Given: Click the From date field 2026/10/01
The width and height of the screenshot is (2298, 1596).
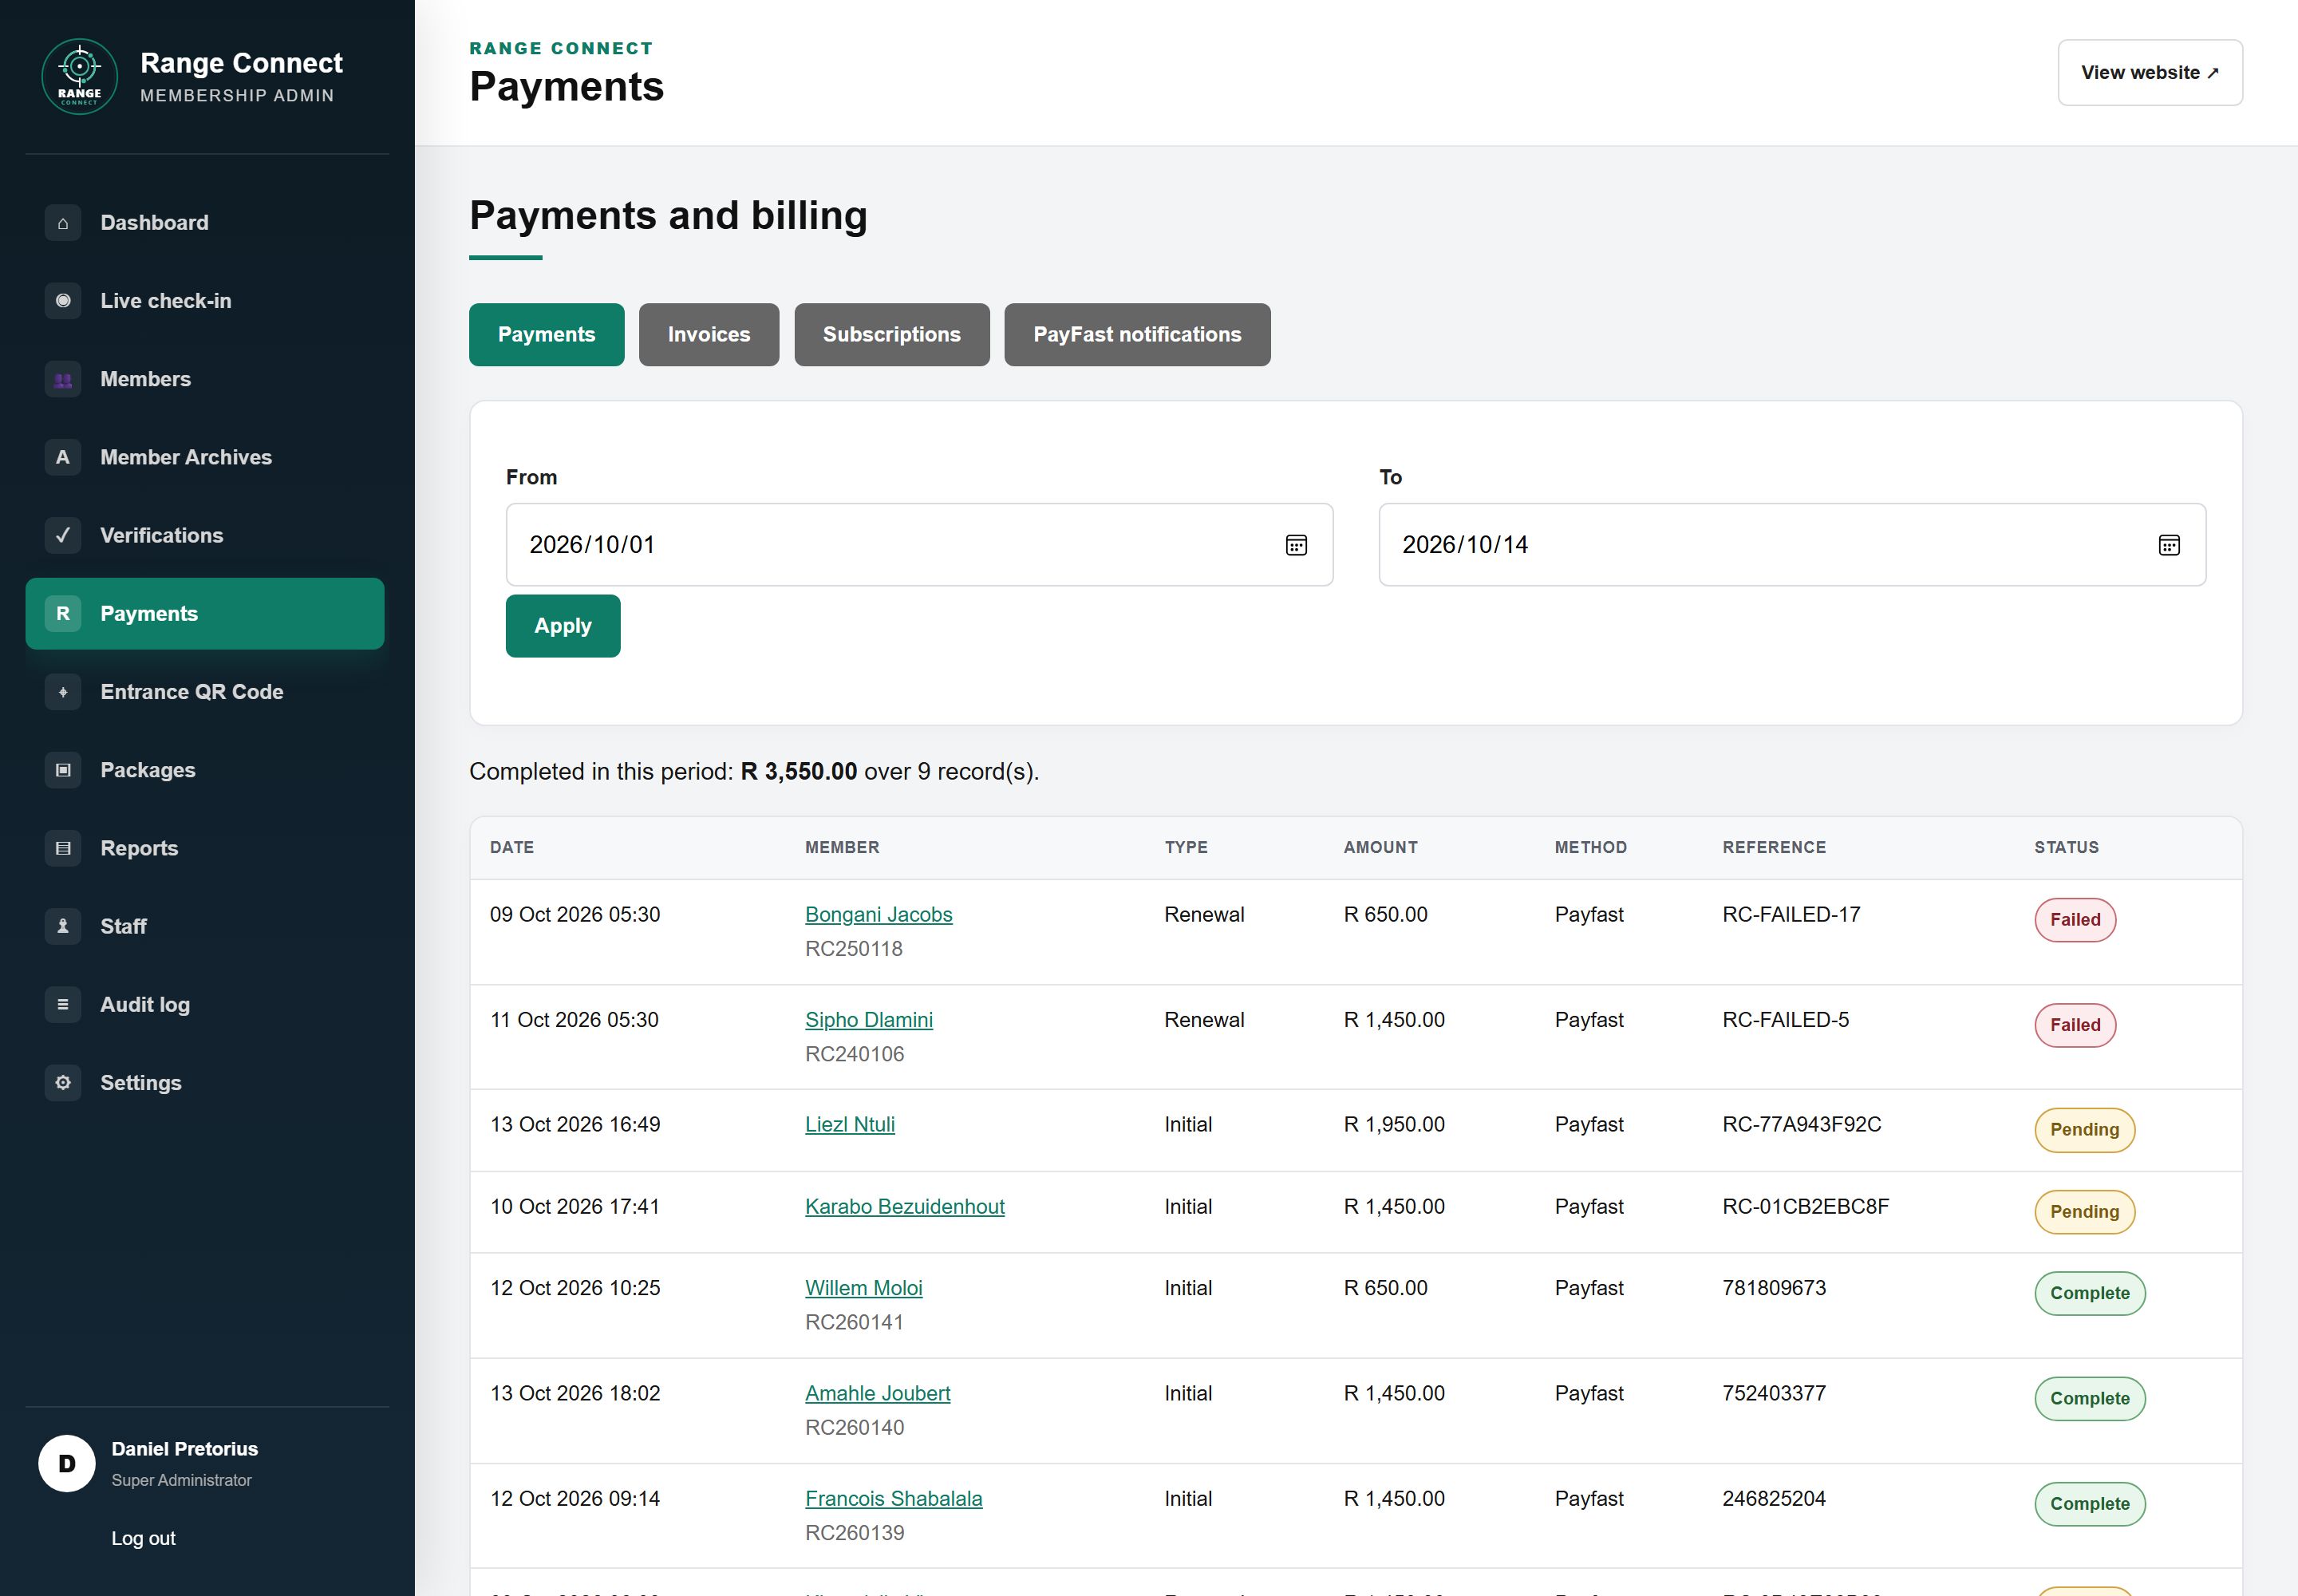Looking at the screenshot, I should [919, 545].
